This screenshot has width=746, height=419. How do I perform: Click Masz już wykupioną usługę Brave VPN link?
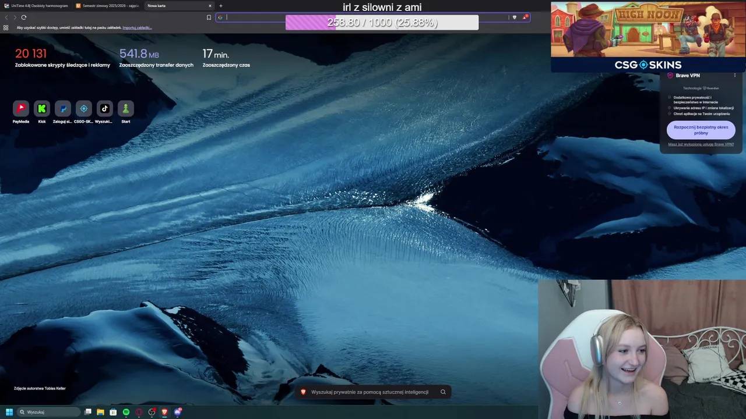(701, 144)
